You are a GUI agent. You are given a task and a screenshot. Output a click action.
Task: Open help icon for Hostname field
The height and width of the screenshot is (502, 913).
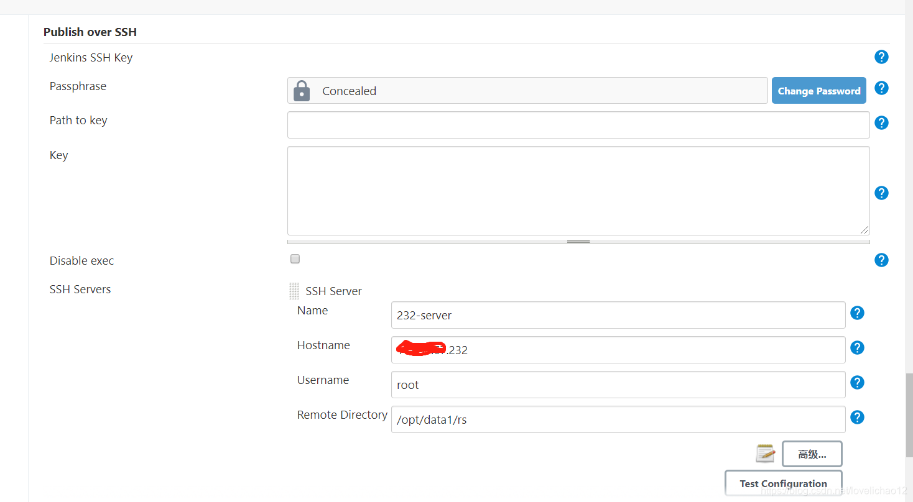[858, 348]
